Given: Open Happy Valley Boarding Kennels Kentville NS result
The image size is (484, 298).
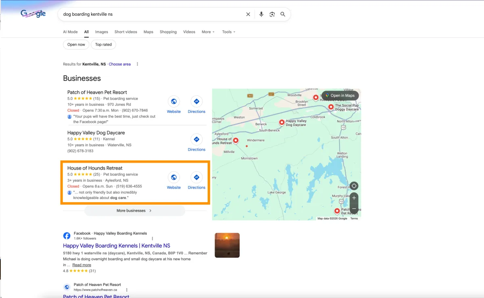Looking at the screenshot, I should [x=117, y=246].
